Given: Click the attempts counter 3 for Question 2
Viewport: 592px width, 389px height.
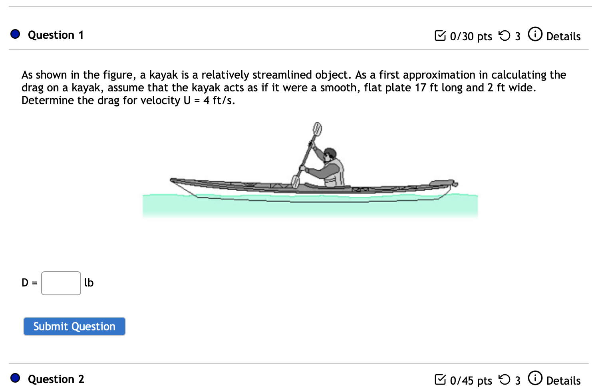Looking at the screenshot, I should 518,380.
